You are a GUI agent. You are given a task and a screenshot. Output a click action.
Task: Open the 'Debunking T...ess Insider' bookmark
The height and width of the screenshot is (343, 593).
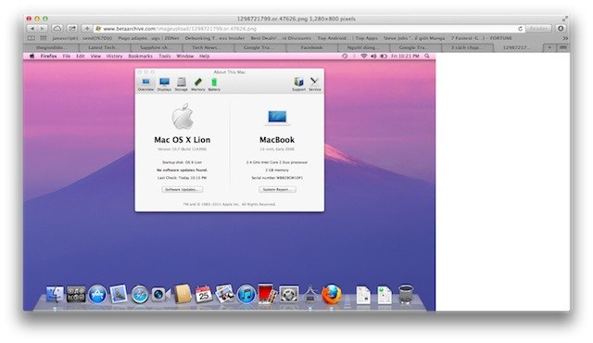[215, 38]
